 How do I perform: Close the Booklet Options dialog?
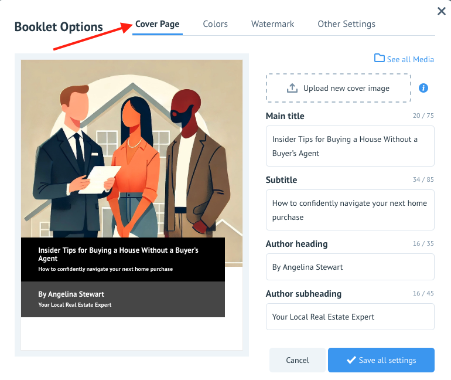point(441,11)
